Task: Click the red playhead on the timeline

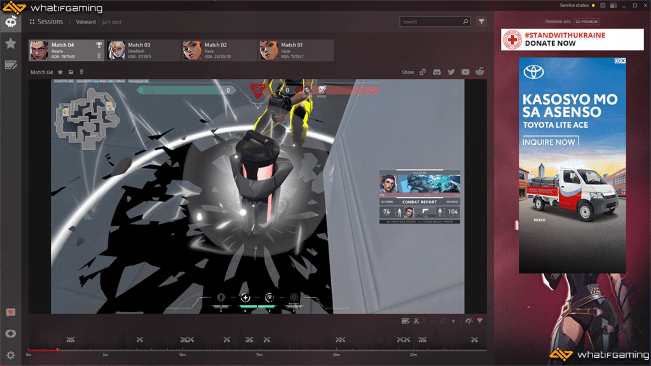Action: (57, 349)
